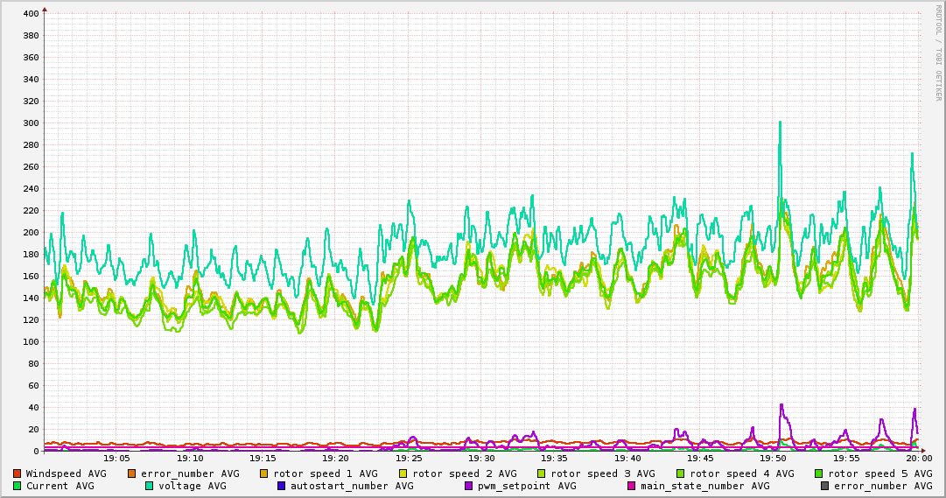946x498 pixels.
Task: Select the "rotor speed 5 AVG" label
Action: (880, 473)
